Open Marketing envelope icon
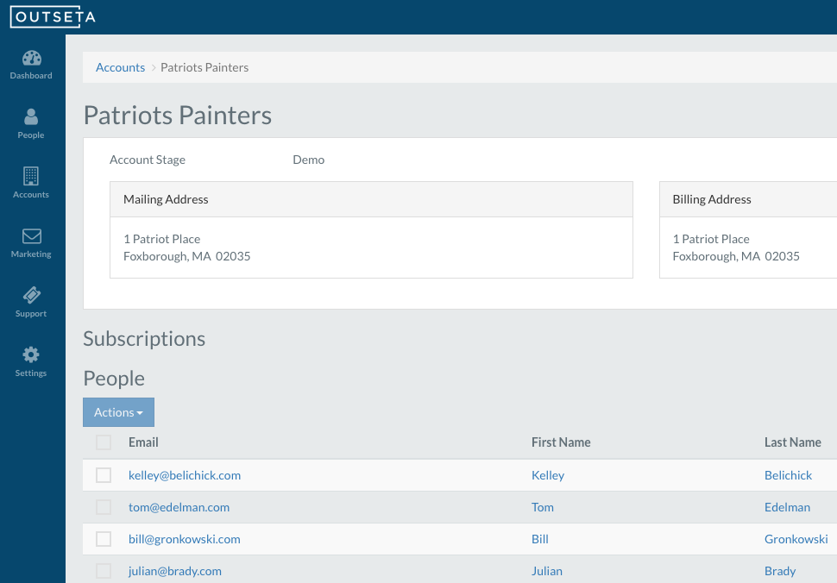The width and height of the screenshot is (837, 583). tap(31, 236)
